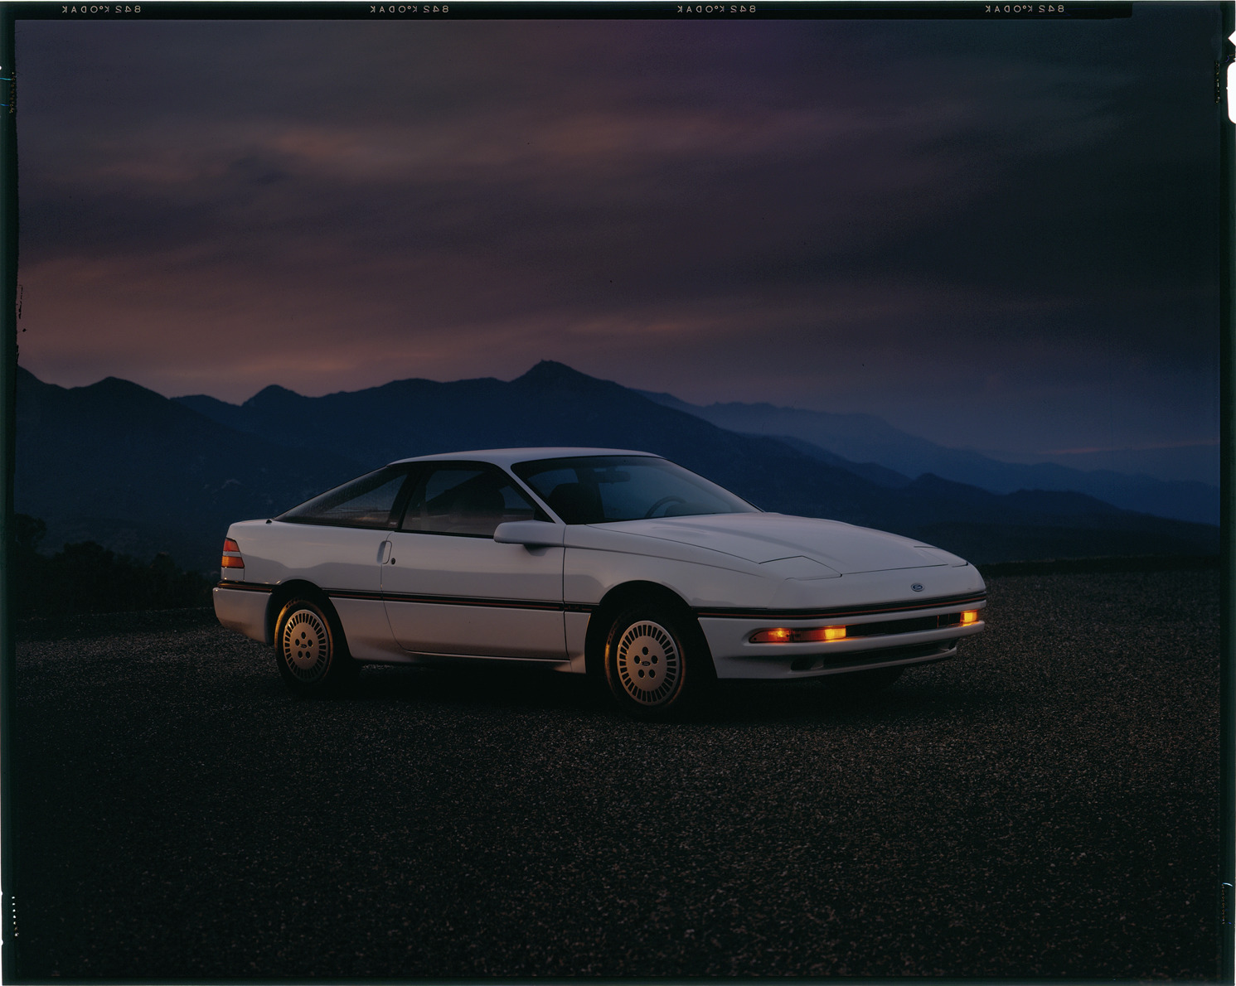Click the rightmost Kodak film edge marking
1236x986 pixels.
pyautogui.click(x=1025, y=9)
